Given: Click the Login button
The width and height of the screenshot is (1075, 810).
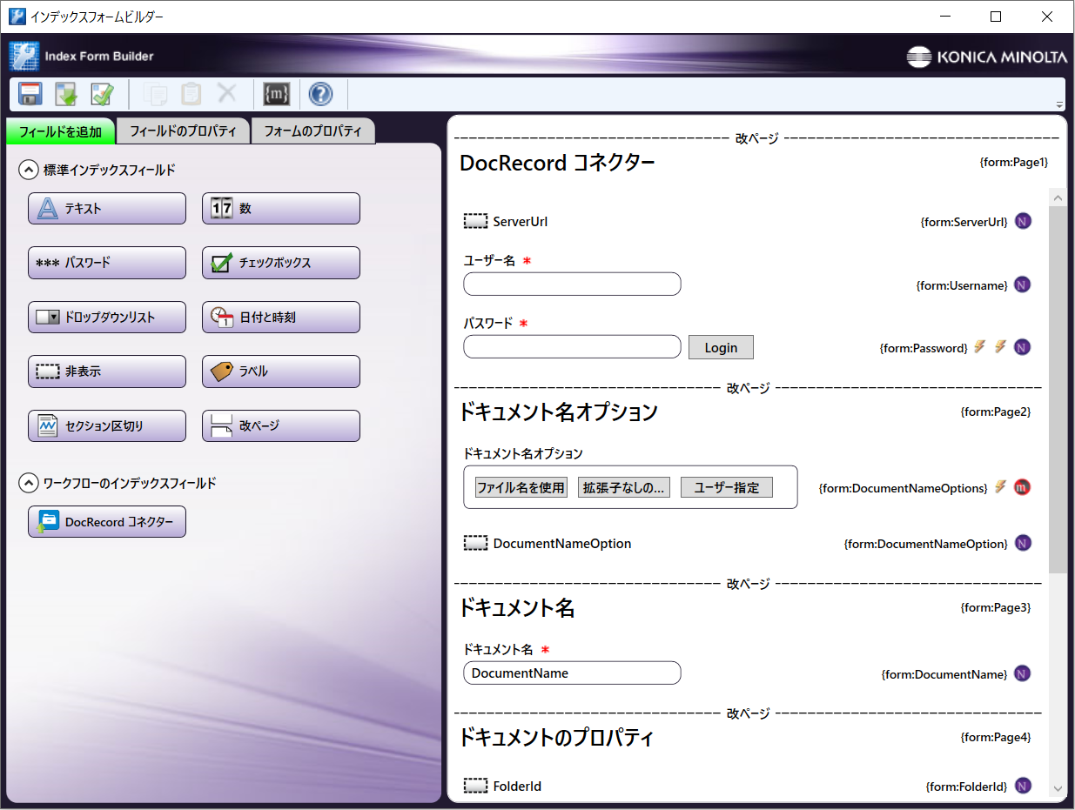Looking at the screenshot, I should pyautogui.click(x=721, y=347).
